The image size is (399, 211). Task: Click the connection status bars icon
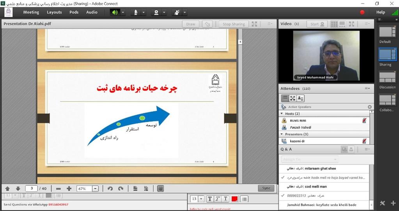coord(395,12)
